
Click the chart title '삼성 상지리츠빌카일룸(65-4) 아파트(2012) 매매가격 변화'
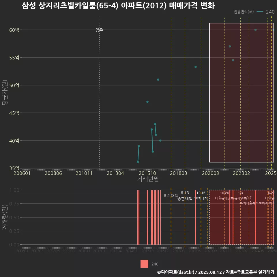pos(118,6)
